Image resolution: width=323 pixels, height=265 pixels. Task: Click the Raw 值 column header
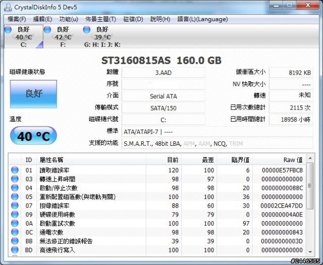279,160
